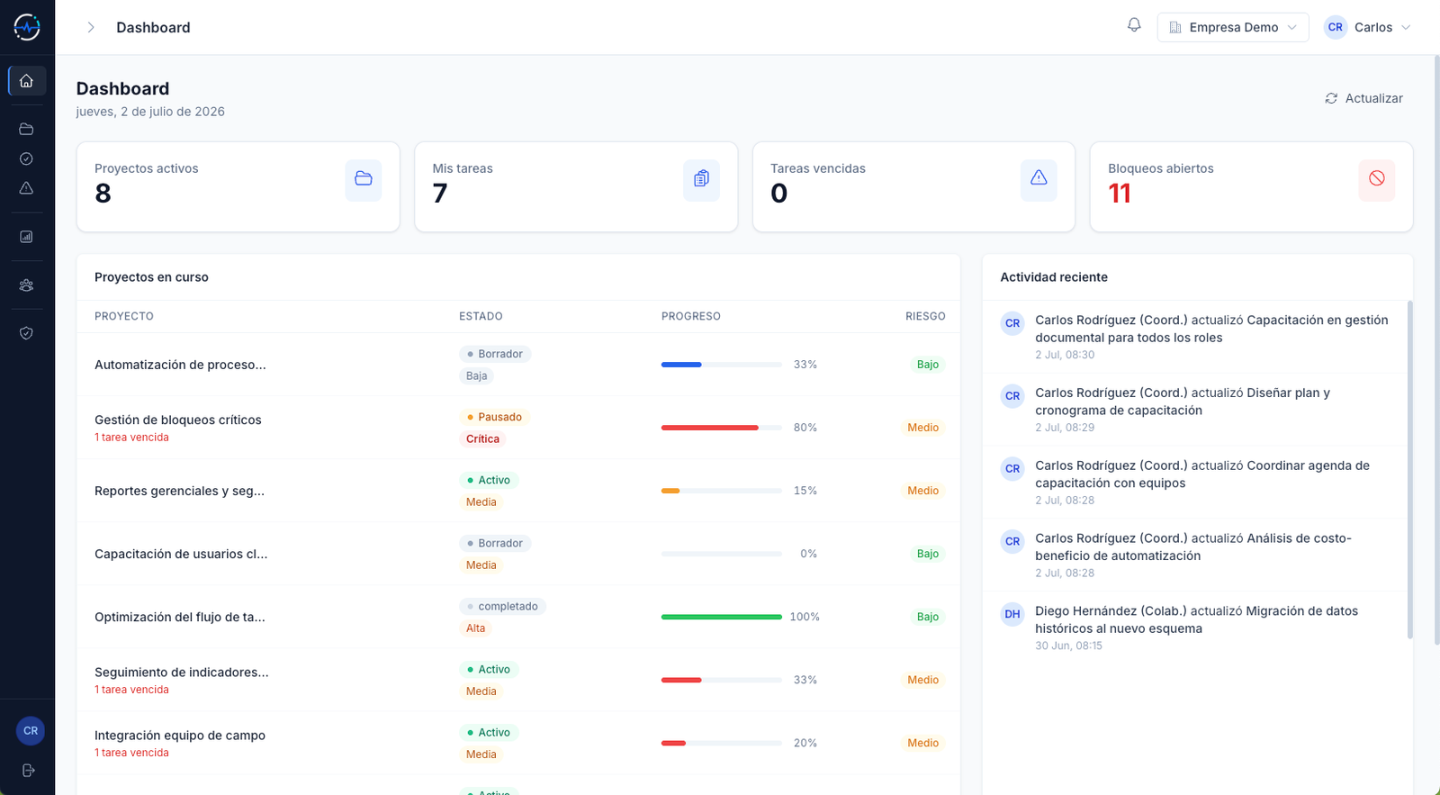Click the PROYECTO column header
Image resolution: width=1440 pixels, height=795 pixels.
[x=124, y=316]
